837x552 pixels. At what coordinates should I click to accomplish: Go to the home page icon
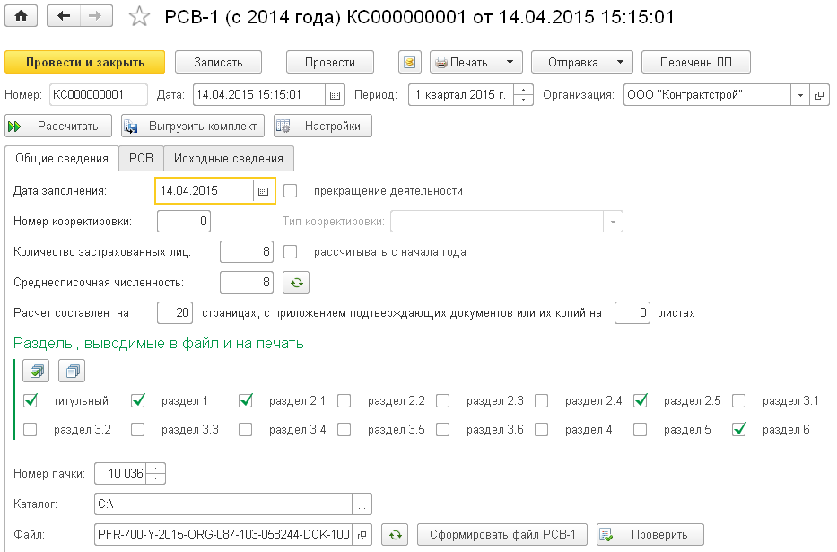[x=21, y=16]
